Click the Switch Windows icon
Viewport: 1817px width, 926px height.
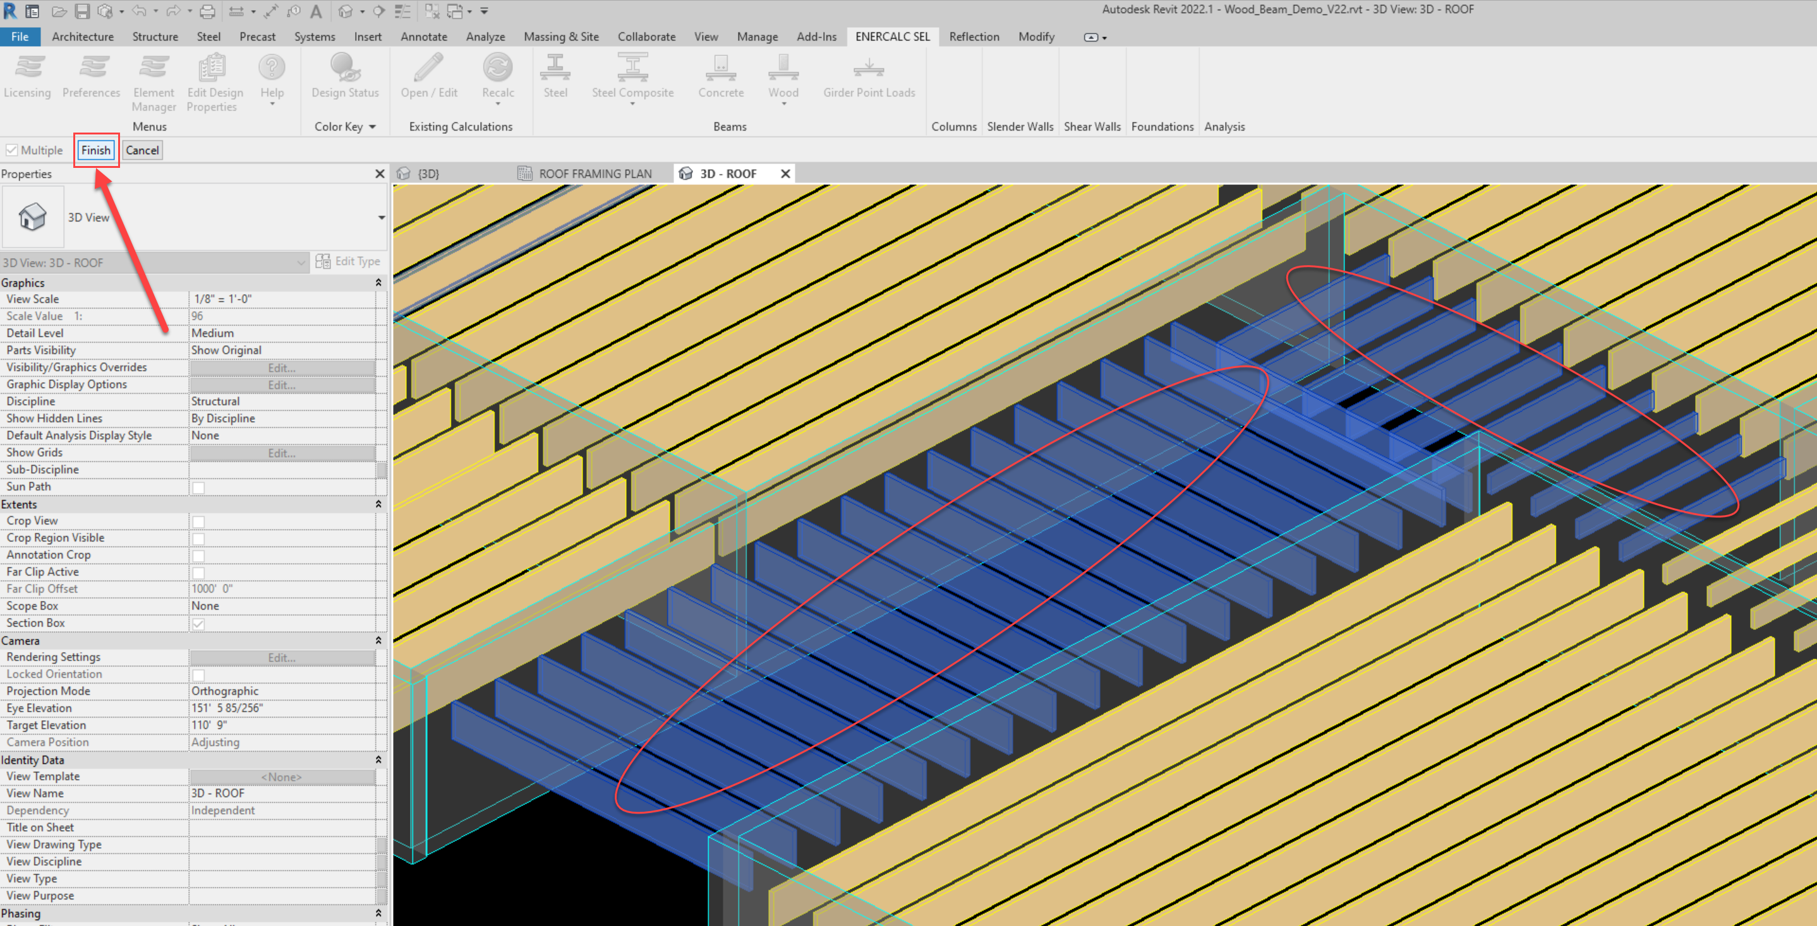[455, 11]
